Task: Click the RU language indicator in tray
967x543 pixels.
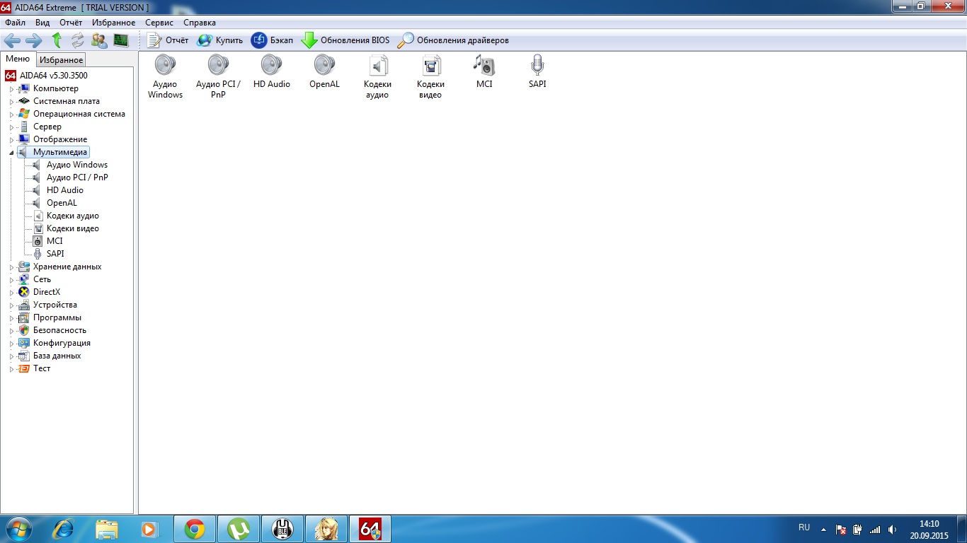Action: coord(804,527)
